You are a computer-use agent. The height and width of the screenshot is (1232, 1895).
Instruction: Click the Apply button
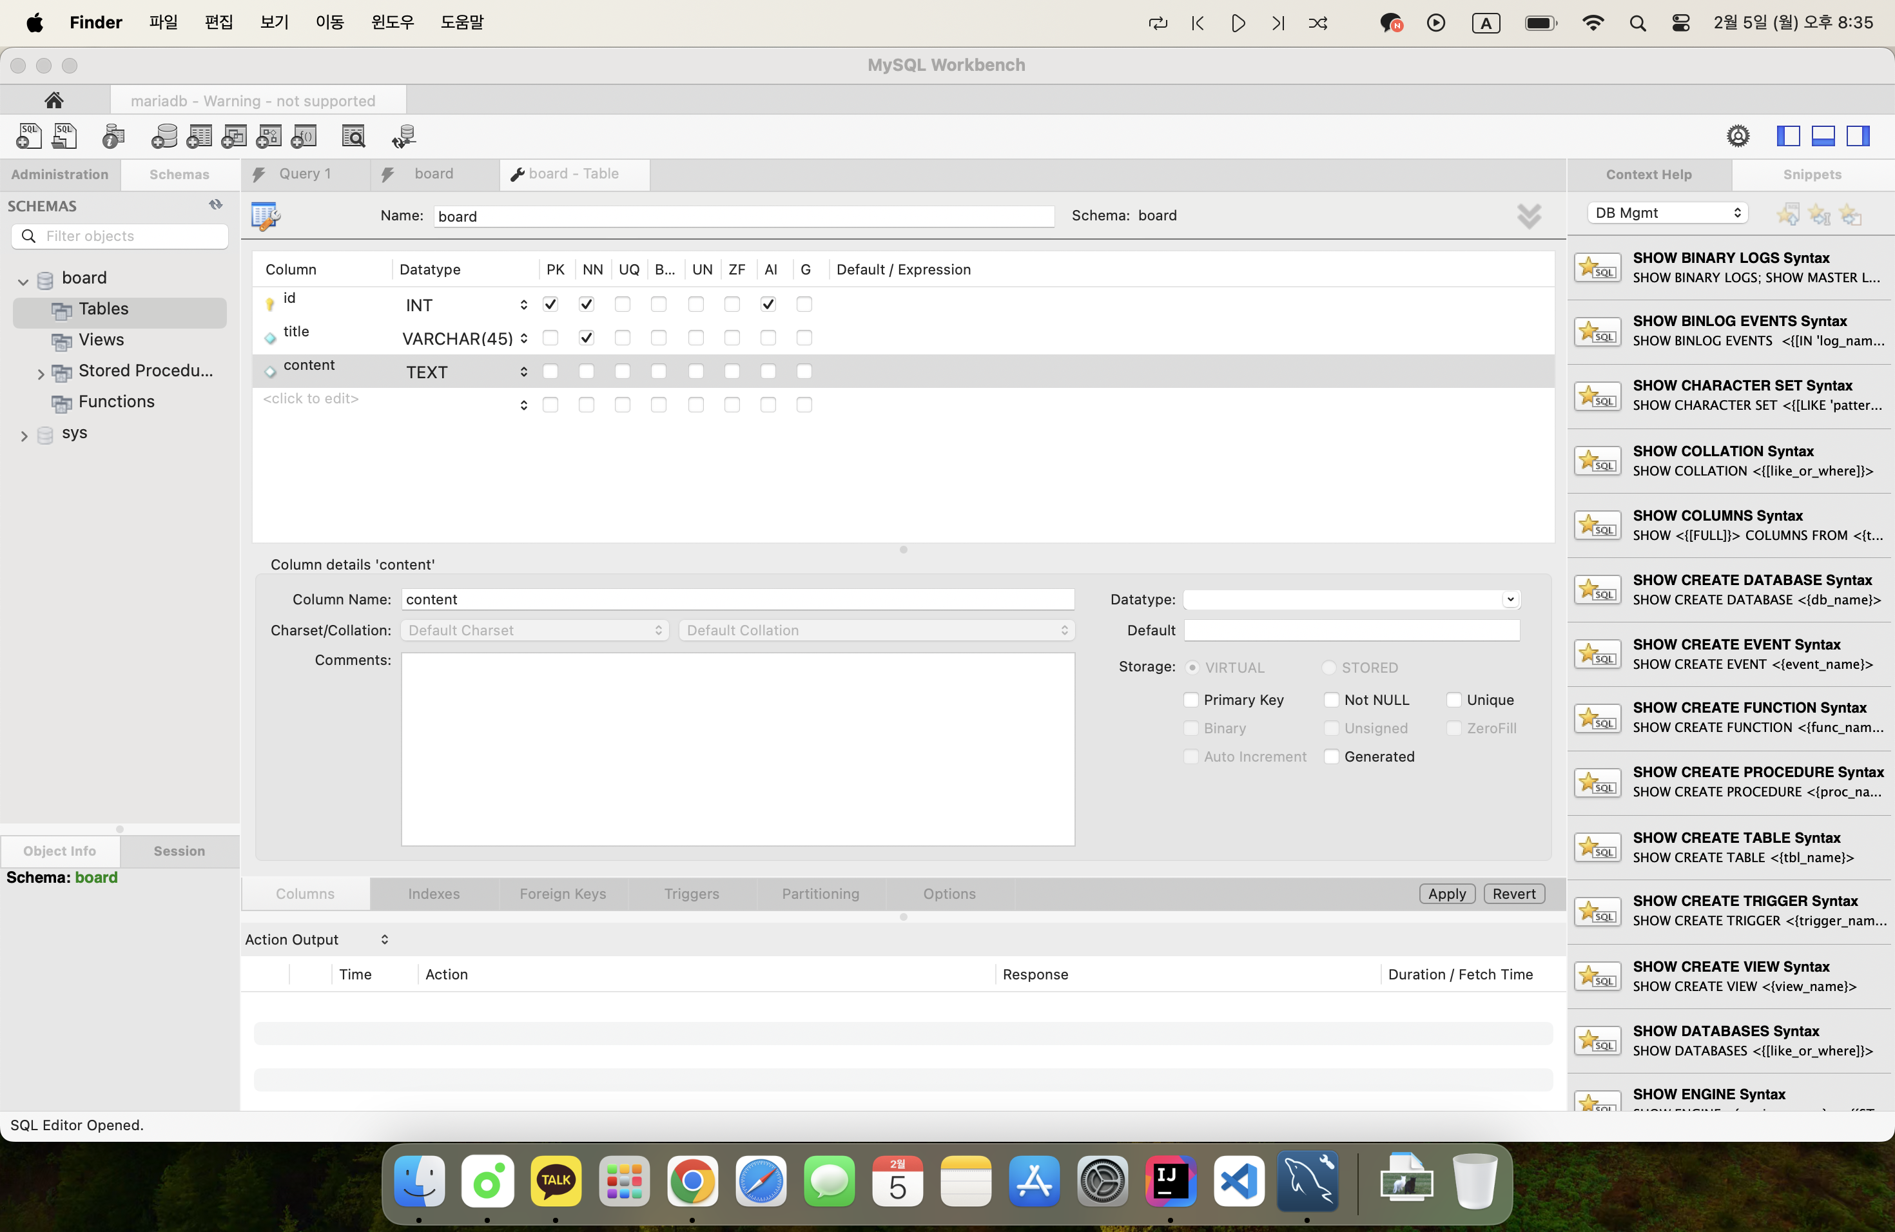pyautogui.click(x=1447, y=893)
